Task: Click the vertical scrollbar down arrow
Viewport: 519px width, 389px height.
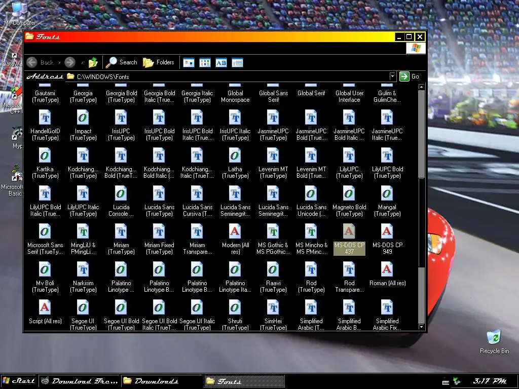Action: click(421, 327)
